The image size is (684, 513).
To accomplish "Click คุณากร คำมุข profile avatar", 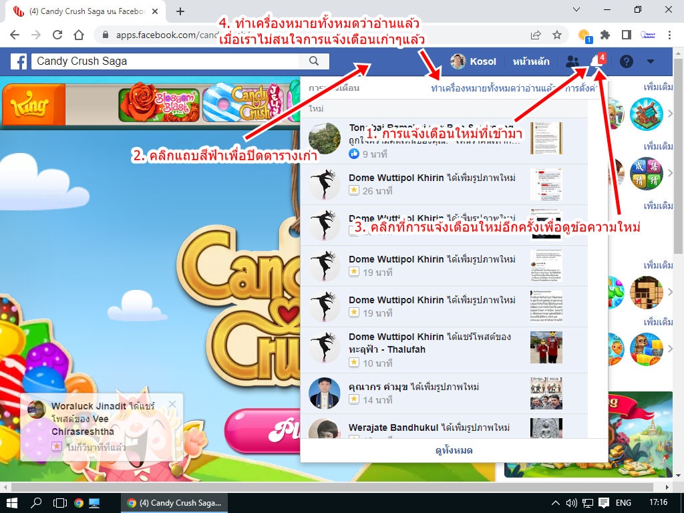I will [324, 393].
